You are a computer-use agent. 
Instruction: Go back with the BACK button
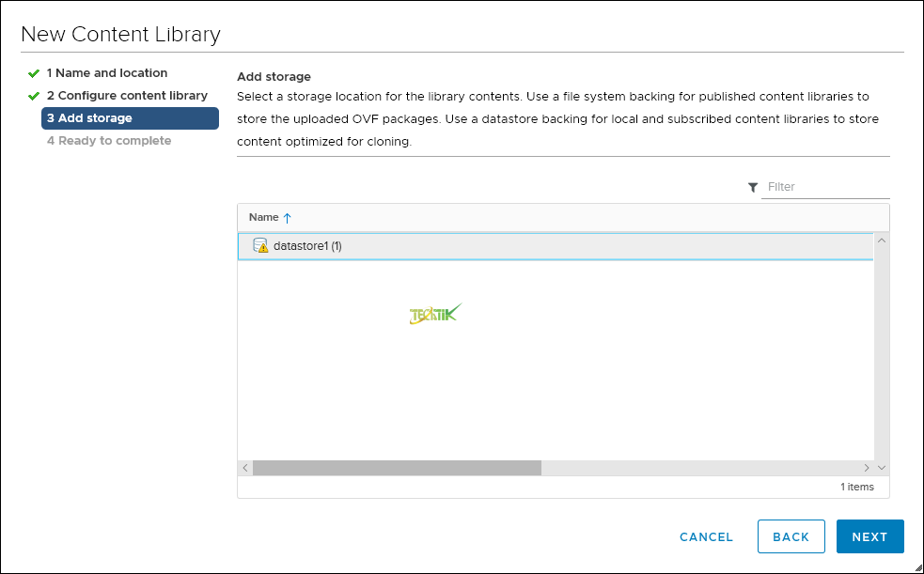tap(791, 536)
